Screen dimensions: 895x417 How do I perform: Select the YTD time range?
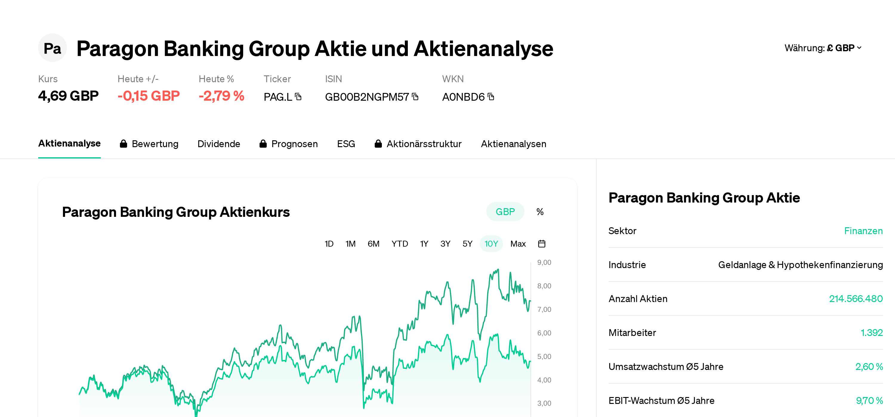[400, 244]
